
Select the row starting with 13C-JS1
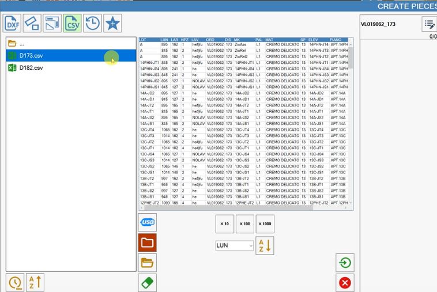coord(244,173)
